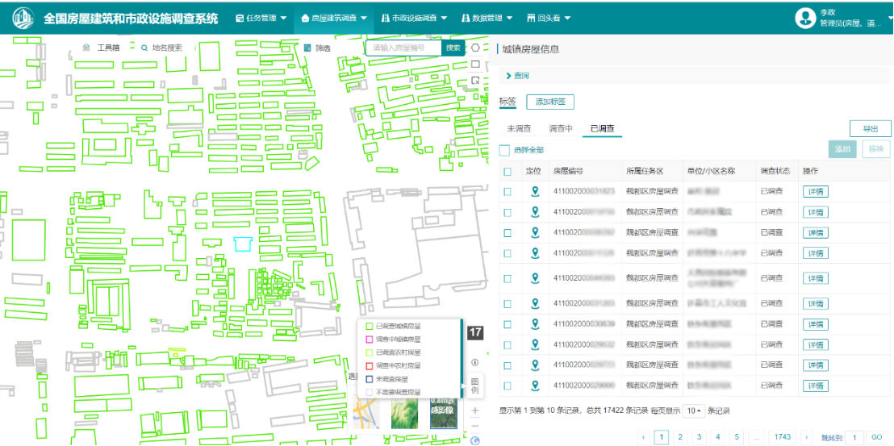Select the polygon selection tool
This screenshot has height=446, width=894.
[x=476, y=48]
